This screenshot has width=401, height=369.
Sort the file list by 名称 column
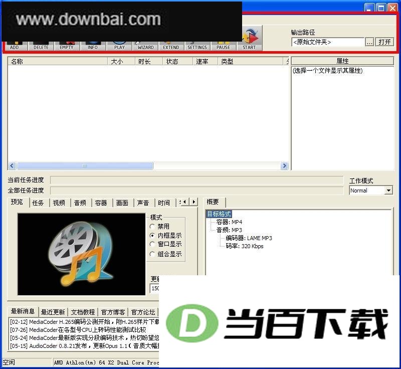click(58, 61)
